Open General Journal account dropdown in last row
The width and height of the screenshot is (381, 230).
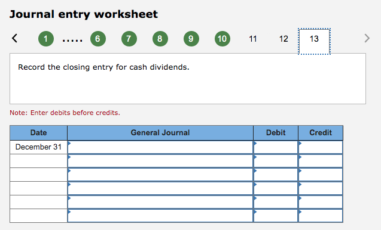click(160, 216)
